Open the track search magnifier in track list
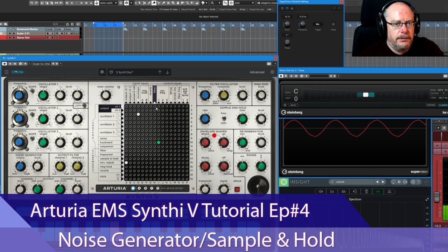The height and width of the screenshot is (252, 448). click(x=78, y=24)
